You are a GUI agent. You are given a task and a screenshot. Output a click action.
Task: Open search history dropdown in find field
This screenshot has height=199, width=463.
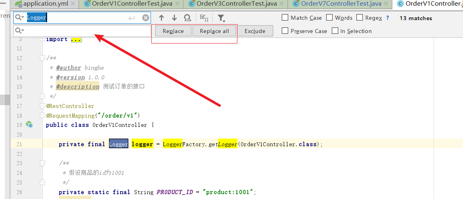coord(20,18)
